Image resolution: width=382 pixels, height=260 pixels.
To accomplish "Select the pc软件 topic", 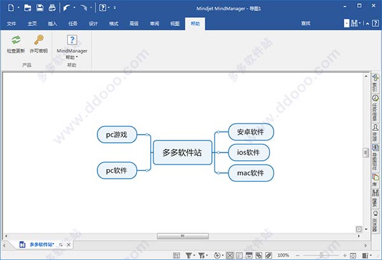I will tap(117, 170).
